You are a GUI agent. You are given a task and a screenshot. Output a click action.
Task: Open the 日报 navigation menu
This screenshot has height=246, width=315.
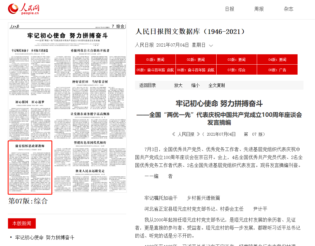(x=230, y=9)
